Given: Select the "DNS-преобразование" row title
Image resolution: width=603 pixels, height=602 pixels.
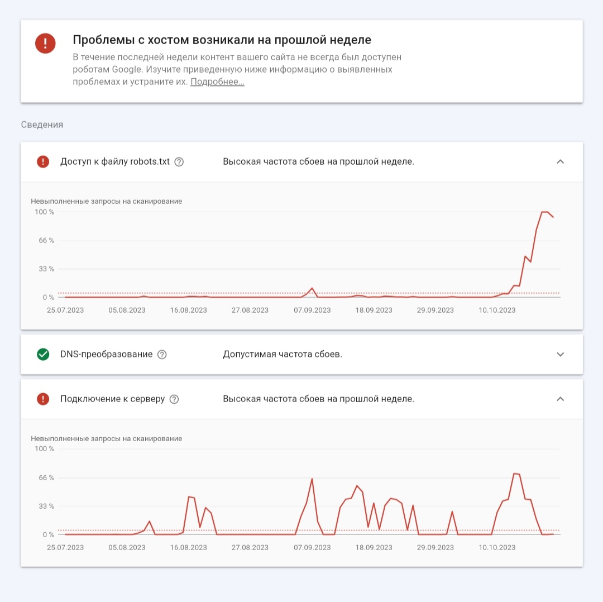Looking at the screenshot, I should (106, 355).
